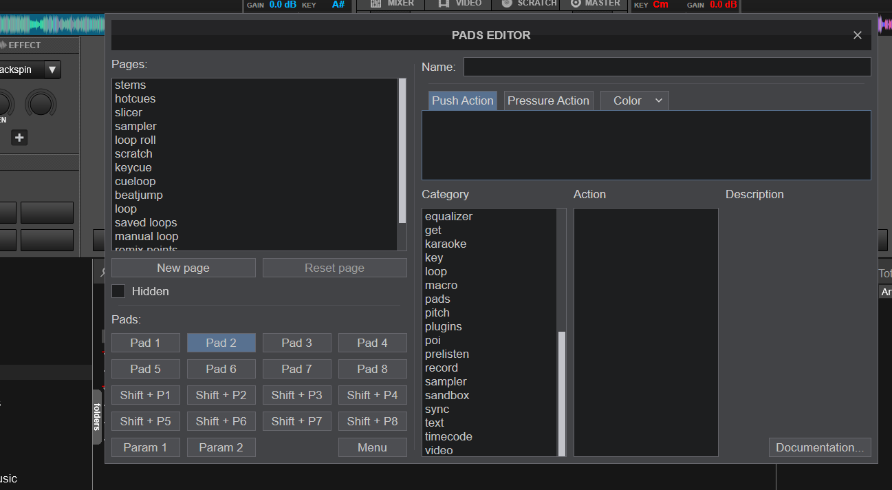Click the Pages list scrollbar
Image resolution: width=892 pixels, height=490 pixels.
pos(402,151)
